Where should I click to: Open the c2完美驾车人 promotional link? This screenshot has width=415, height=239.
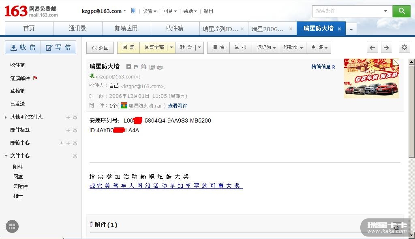pos(166,186)
